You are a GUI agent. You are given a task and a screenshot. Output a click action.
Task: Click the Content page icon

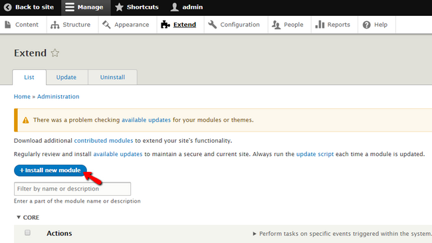[8, 25]
